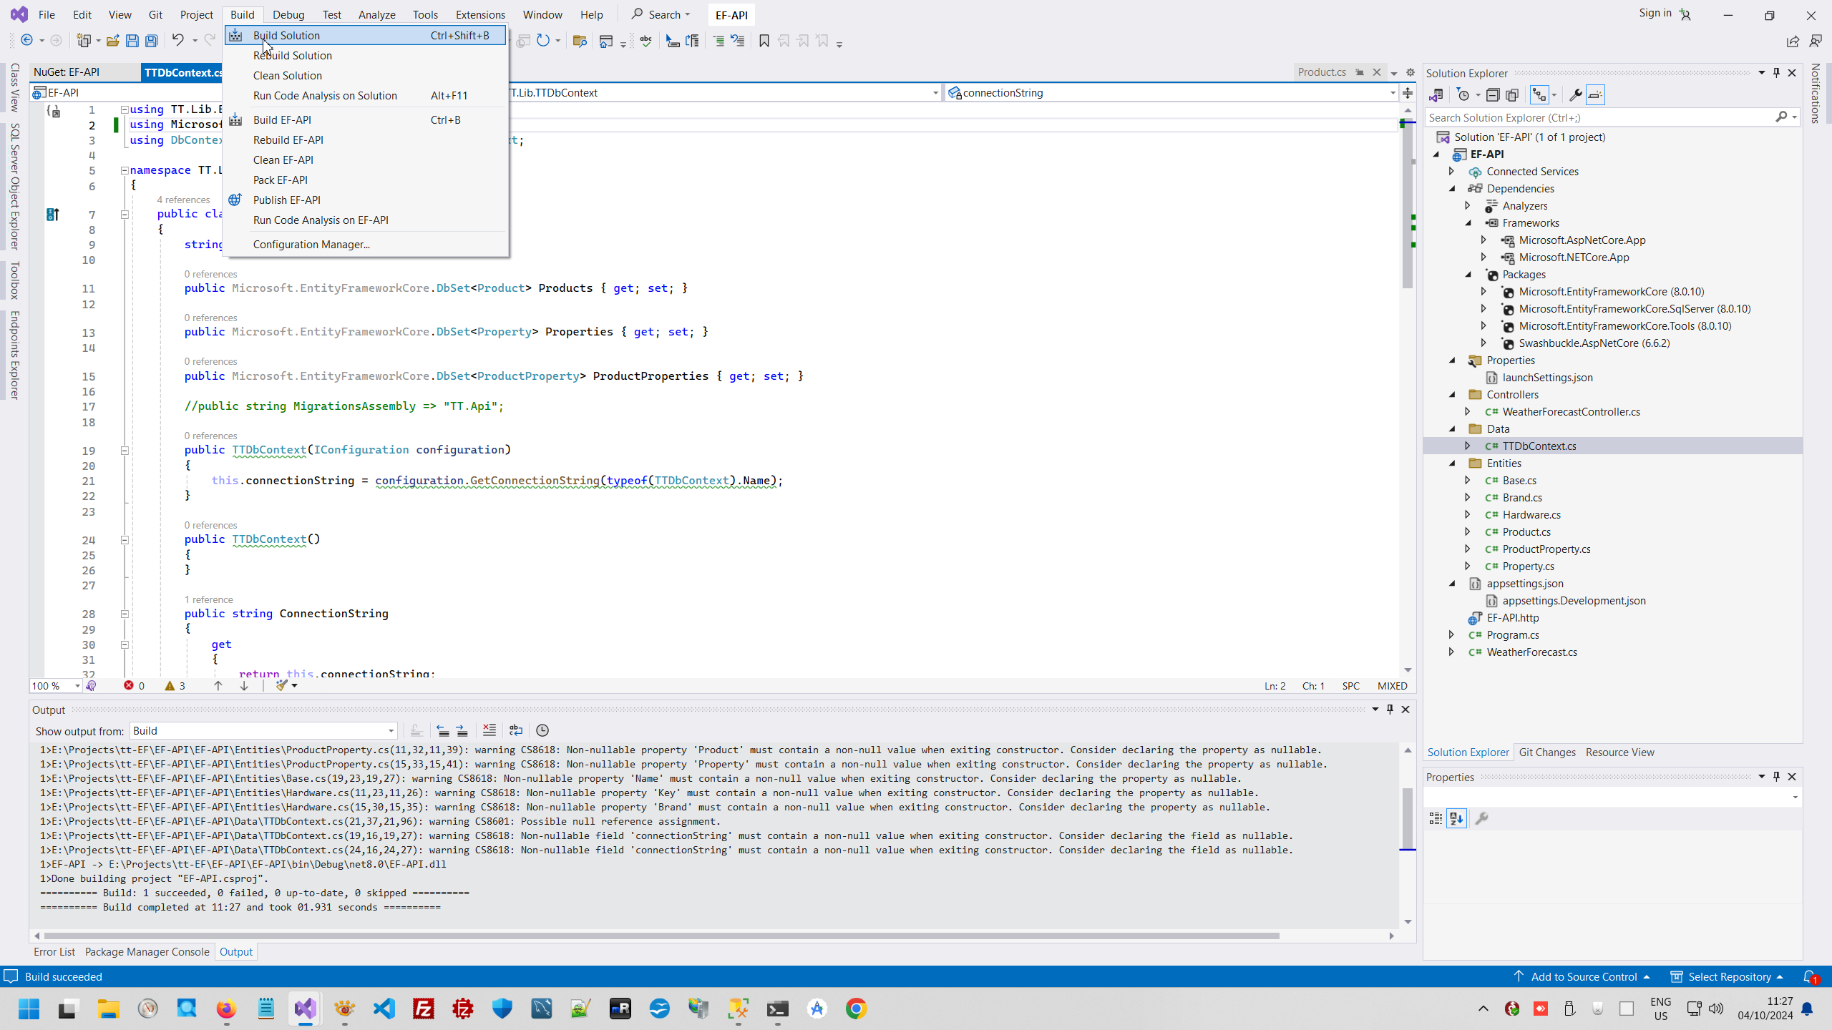Toggle Preview Selected Items in Solution Explorer
This screenshot has width=1832, height=1030.
tap(1595, 95)
